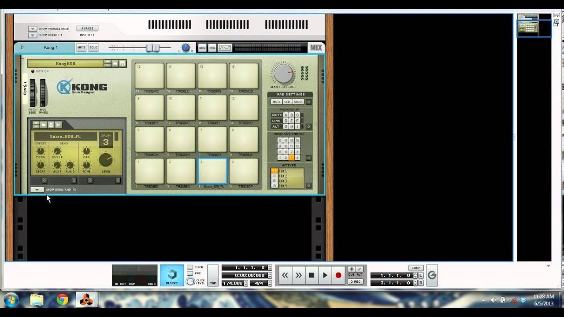Open drum patch browser folder icon

coord(44,125)
